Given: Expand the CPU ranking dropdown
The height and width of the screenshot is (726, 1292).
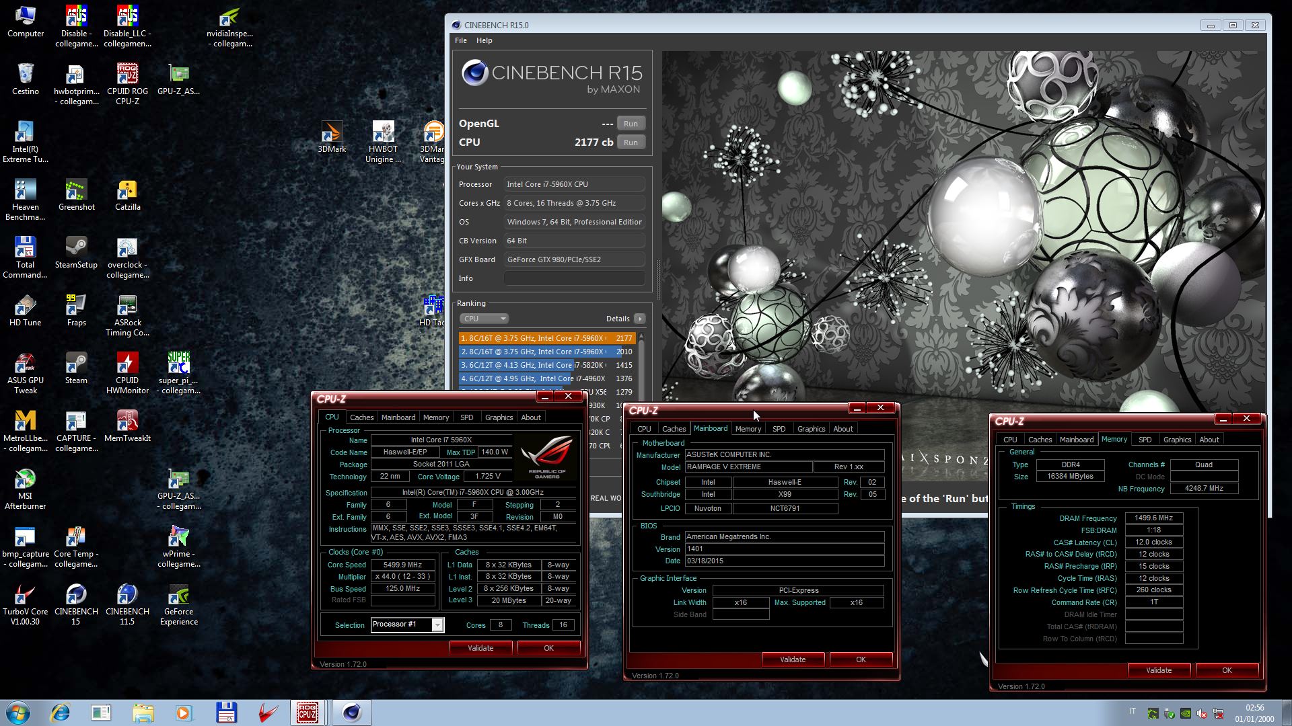Looking at the screenshot, I should pyautogui.click(x=484, y=319).
